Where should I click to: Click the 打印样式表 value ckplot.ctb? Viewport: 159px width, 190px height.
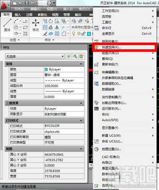(64, 131)
